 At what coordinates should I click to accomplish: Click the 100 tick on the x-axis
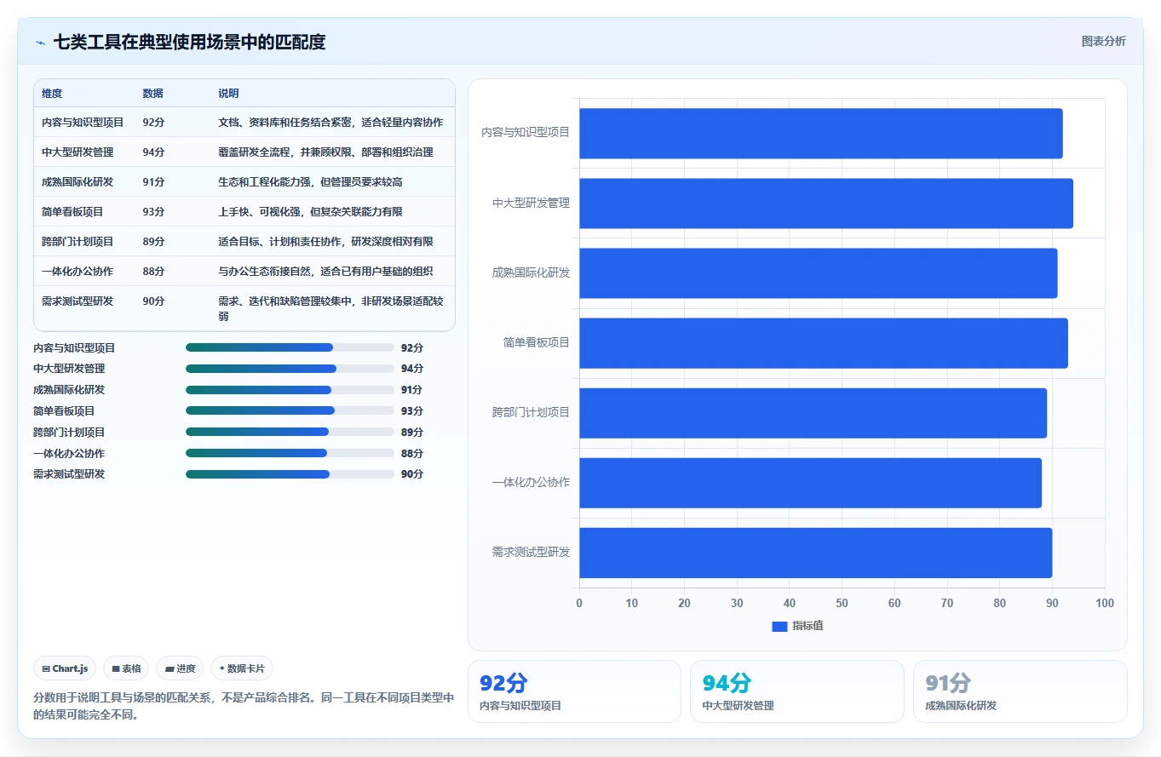(x=1105, y=603)
